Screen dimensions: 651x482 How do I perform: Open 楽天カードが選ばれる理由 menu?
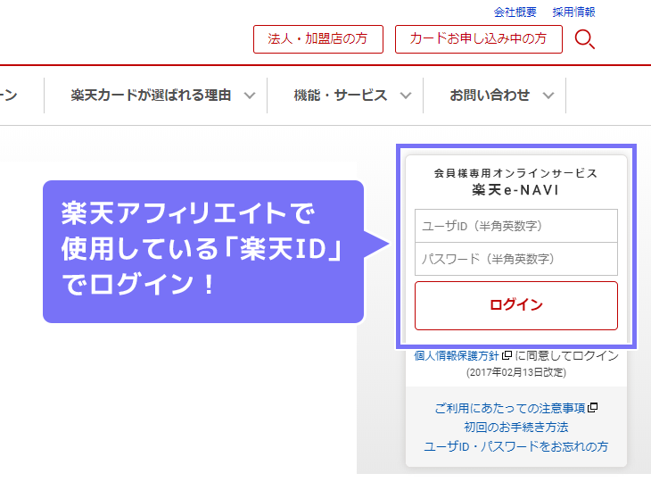pyautogui.click(x=151, y=96)
